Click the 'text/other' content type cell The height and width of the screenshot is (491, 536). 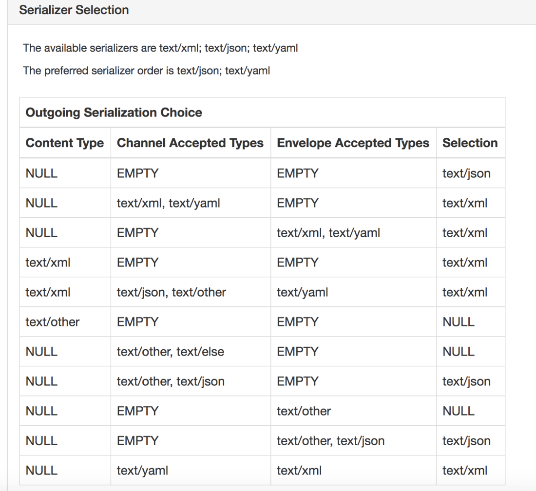(x=53, y=322)
